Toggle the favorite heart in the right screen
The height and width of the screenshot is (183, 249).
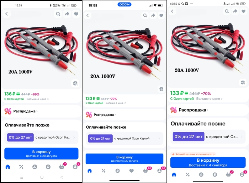pyautogui.click(x=243, y=11)
